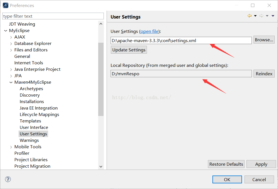Open Lifecycle Mappings page
Image resolution: width=278 pixels, height=189 pixels.
[39, 115]
